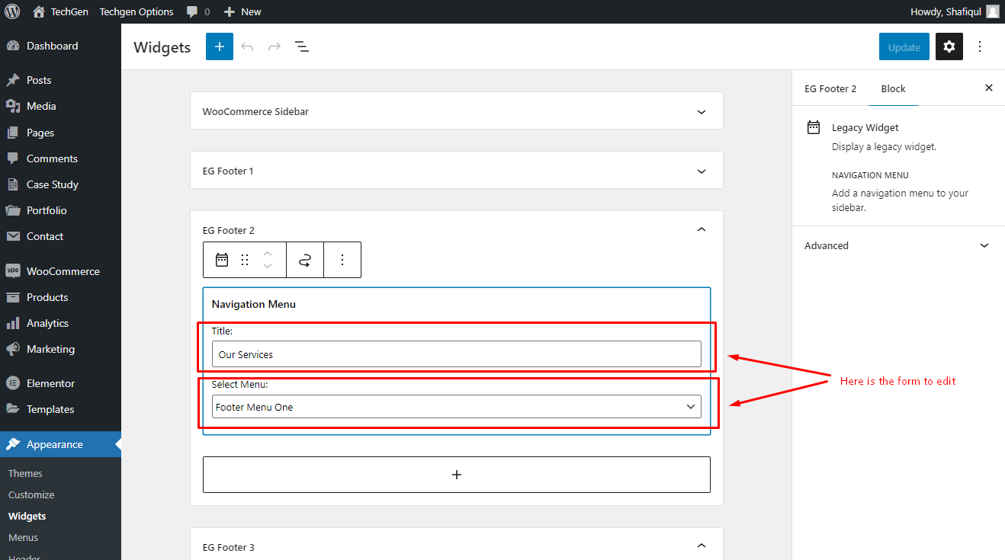Image resolution: width=1005 pixels, height=560 pixels.
Task: Click the blue add block inserter button
Action: coord(220,46)
